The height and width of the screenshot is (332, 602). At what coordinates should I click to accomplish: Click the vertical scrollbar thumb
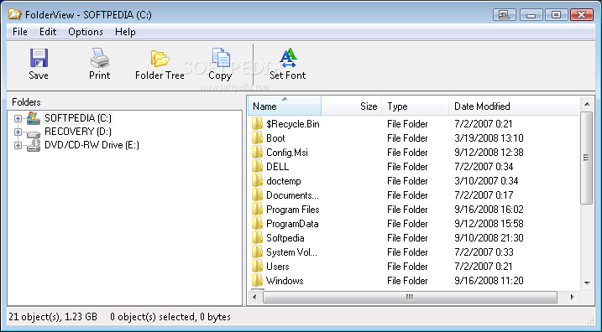tap(587, 158)
